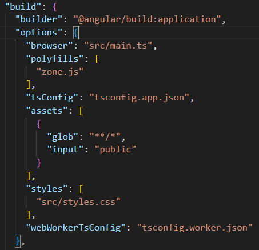The width and height of the screenshot is (259, 250).
Task: Click the "@angular/build:application" value
Action: point(147,19)
